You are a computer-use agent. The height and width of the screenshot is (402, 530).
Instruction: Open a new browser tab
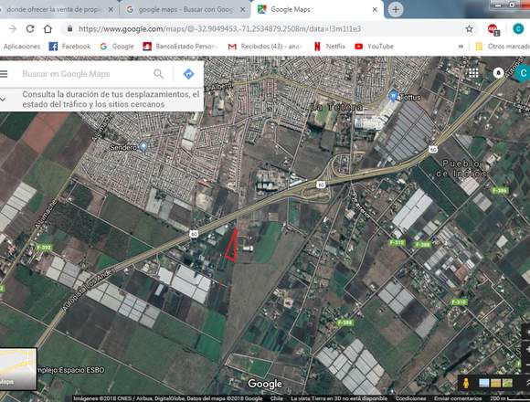tap(396, 9)
